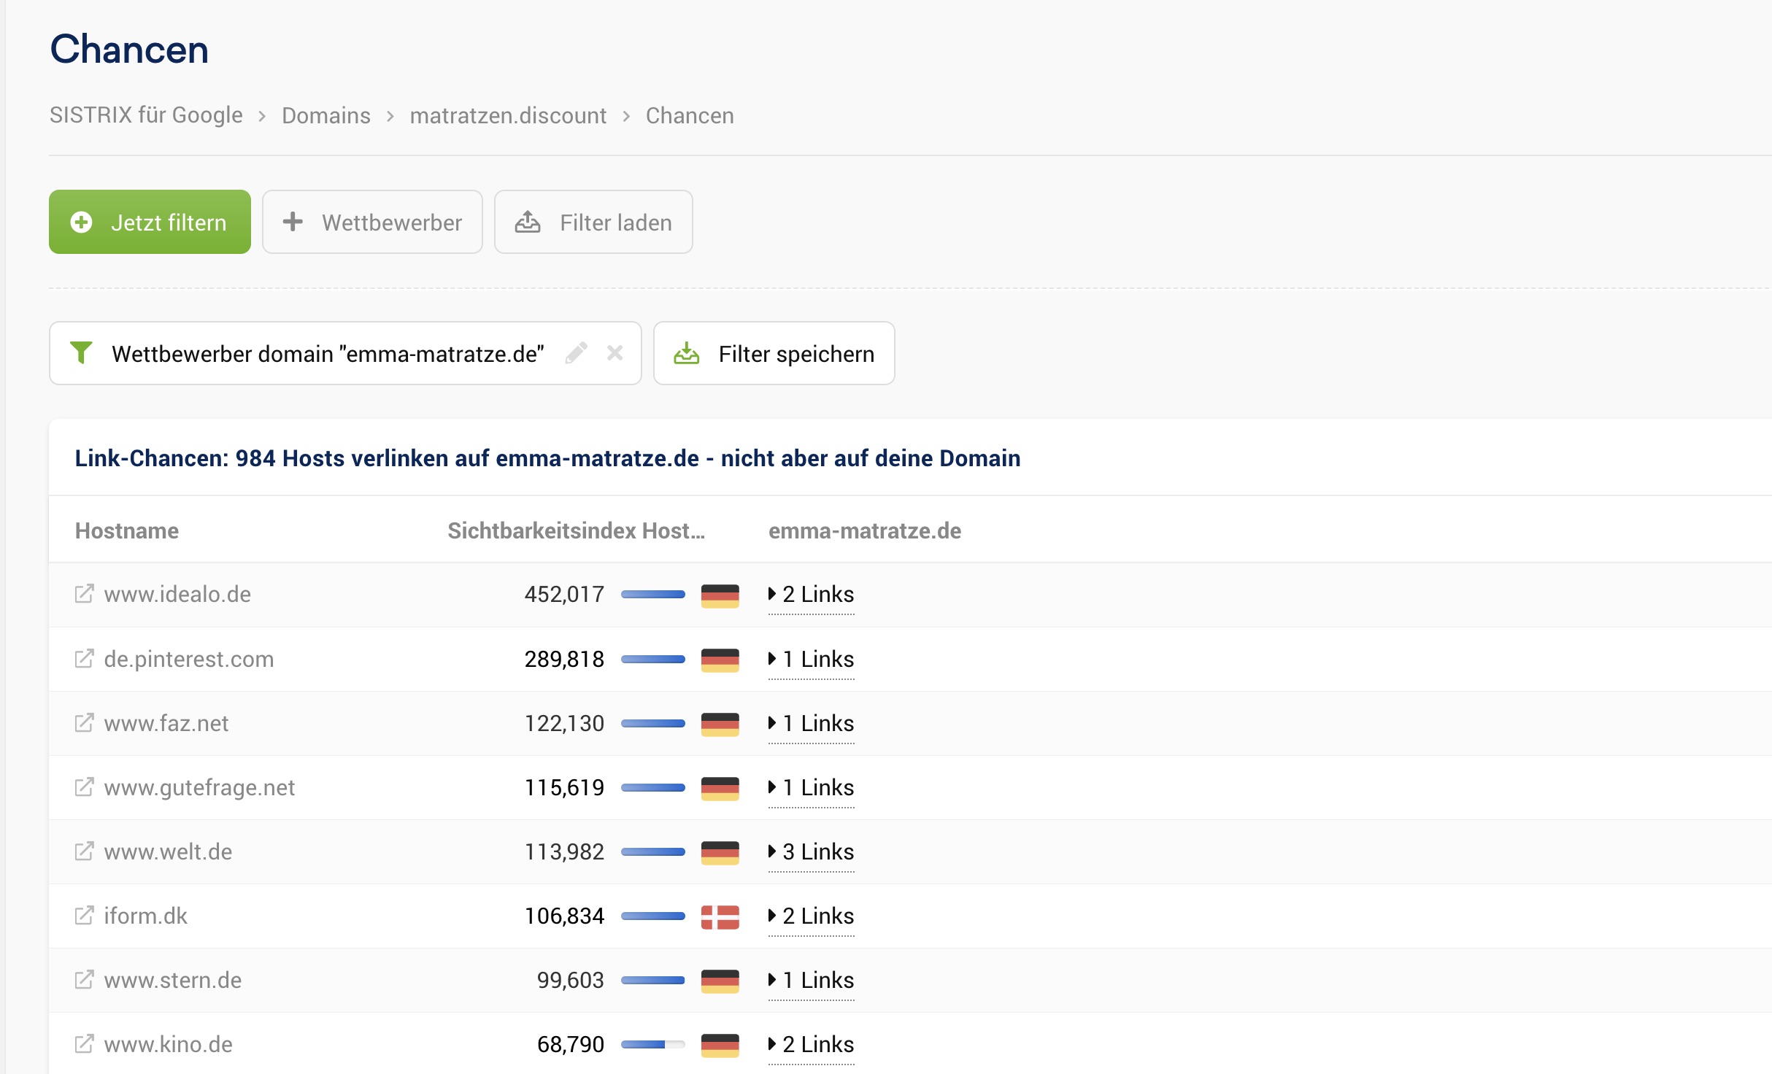The width and height of the screenshot is (1772, 1074).
Task: Expand 1 Links for www.stern.de
Action: [811, 980]
